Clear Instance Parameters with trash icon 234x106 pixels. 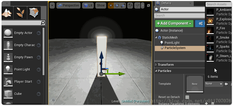[x=213, y=103]
